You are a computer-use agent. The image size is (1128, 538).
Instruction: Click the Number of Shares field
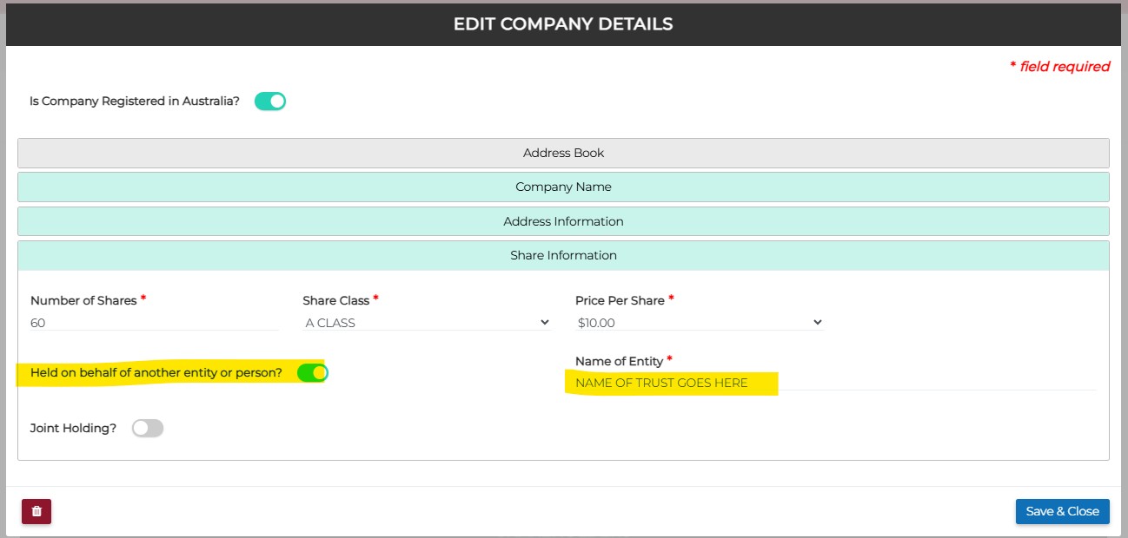click(x=154, y=323)
